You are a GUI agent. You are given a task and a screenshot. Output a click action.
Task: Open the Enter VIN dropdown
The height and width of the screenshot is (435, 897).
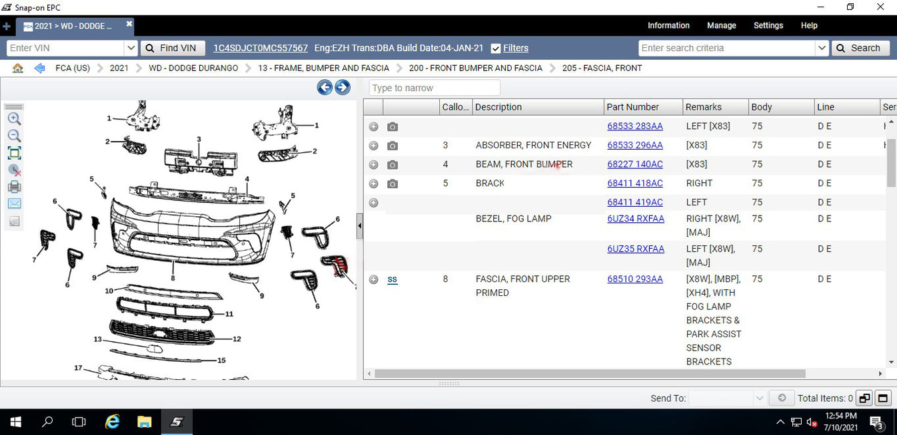coord(131,48)
